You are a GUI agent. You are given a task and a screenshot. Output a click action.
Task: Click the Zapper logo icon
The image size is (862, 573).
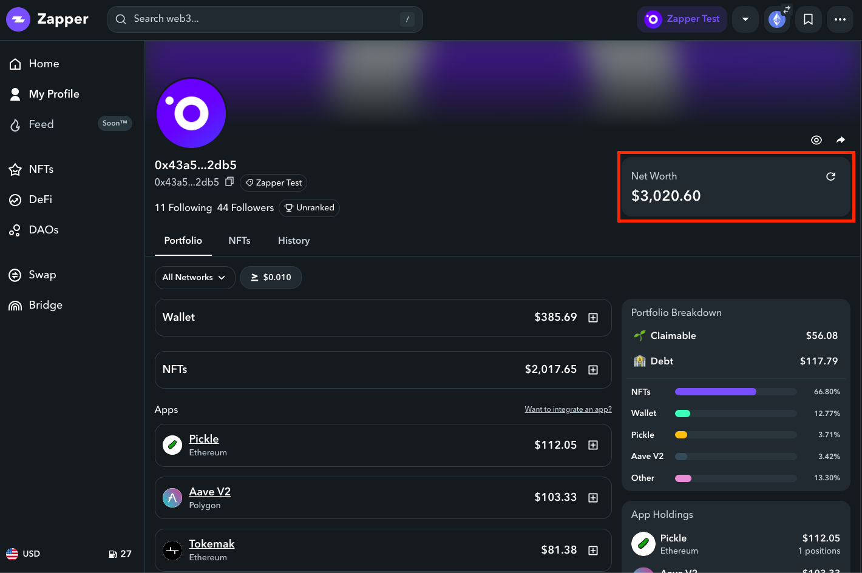click(x=18, y=19)
